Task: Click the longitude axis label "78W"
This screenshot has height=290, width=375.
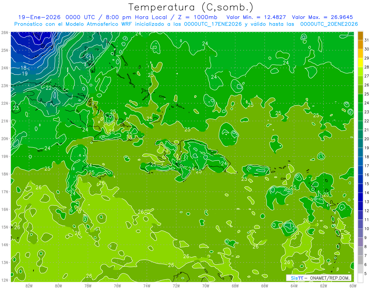Action: tap(88, 286)
